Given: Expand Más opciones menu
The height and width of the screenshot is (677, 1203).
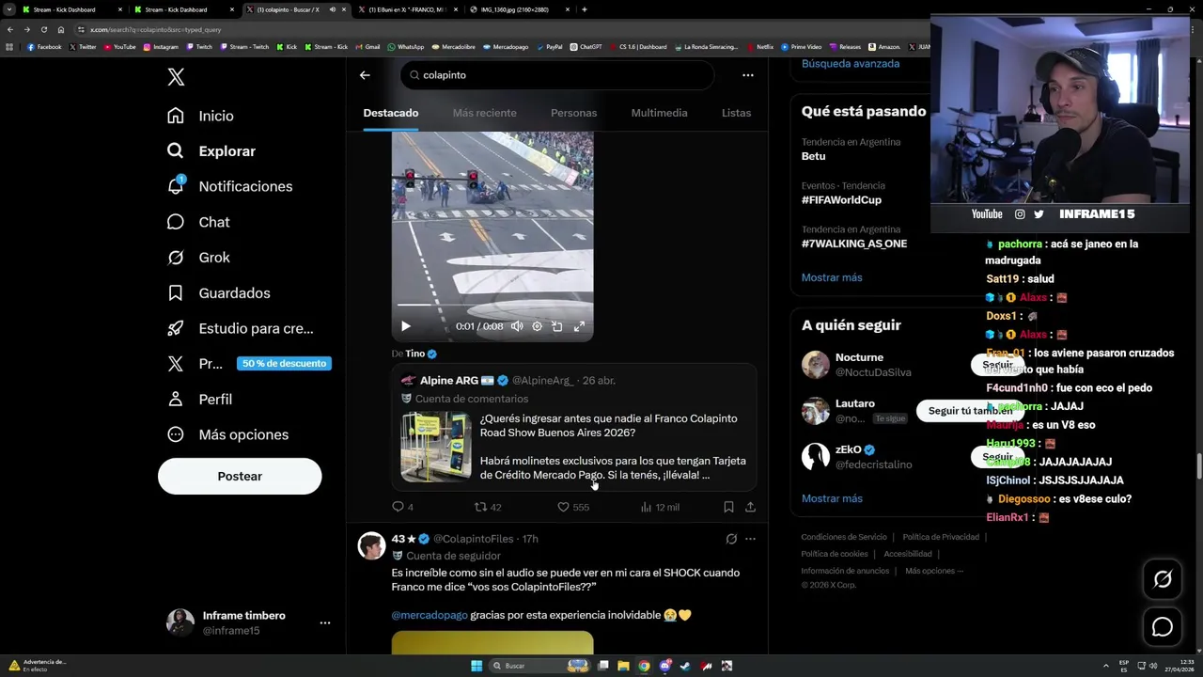Looking at the screenshot, I should pos(227,434).
